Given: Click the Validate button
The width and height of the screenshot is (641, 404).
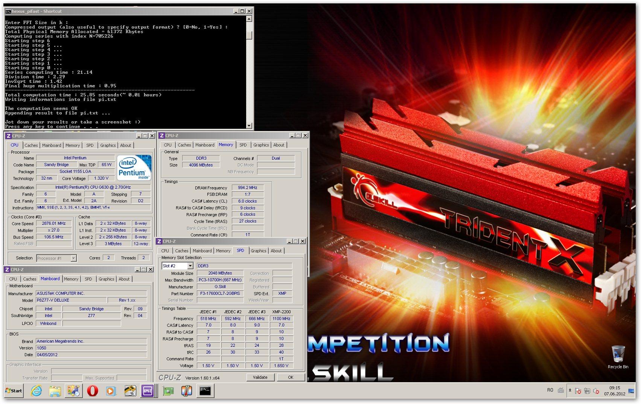Looking at the screenshot, I should (x=260, y=377).
